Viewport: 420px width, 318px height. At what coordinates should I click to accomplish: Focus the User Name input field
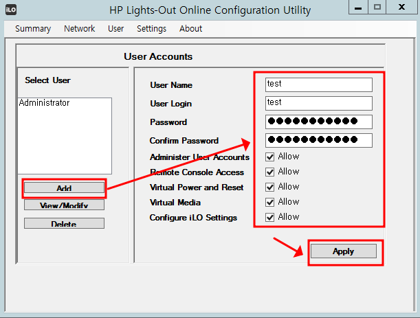tap(319, 84)
